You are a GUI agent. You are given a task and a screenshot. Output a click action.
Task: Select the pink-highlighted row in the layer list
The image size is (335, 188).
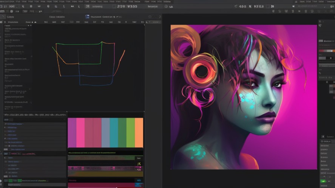tap(35, 154)
